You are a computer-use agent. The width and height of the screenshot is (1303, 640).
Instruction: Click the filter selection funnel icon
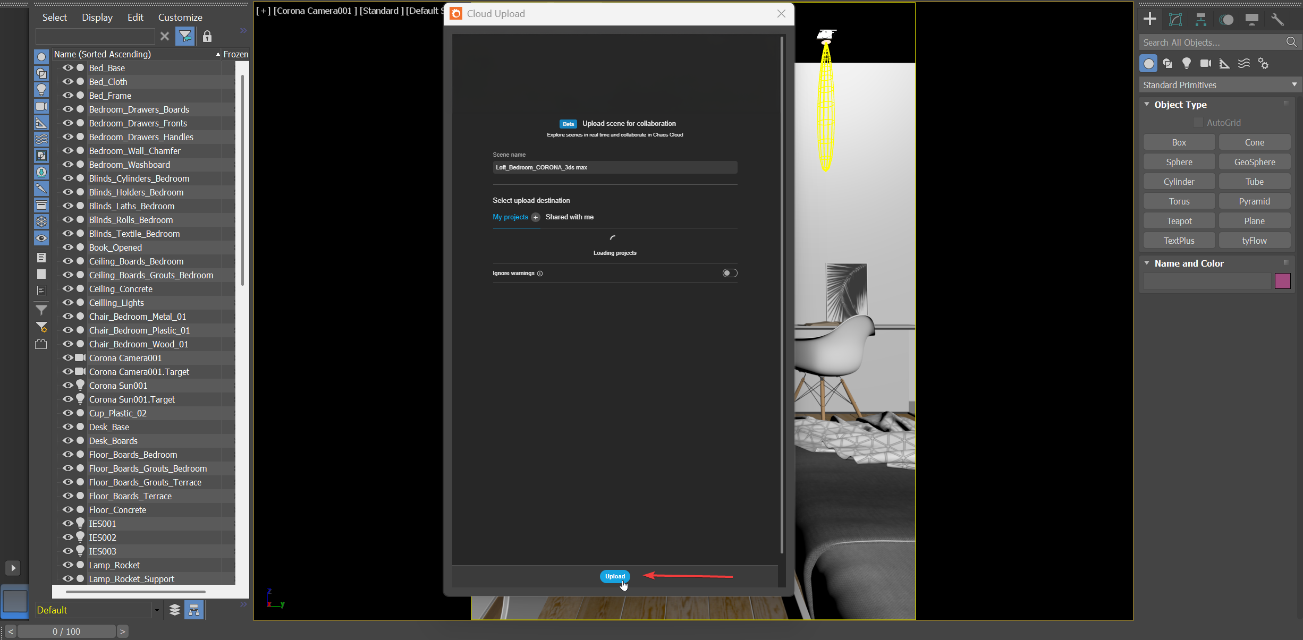click(185, 36)
